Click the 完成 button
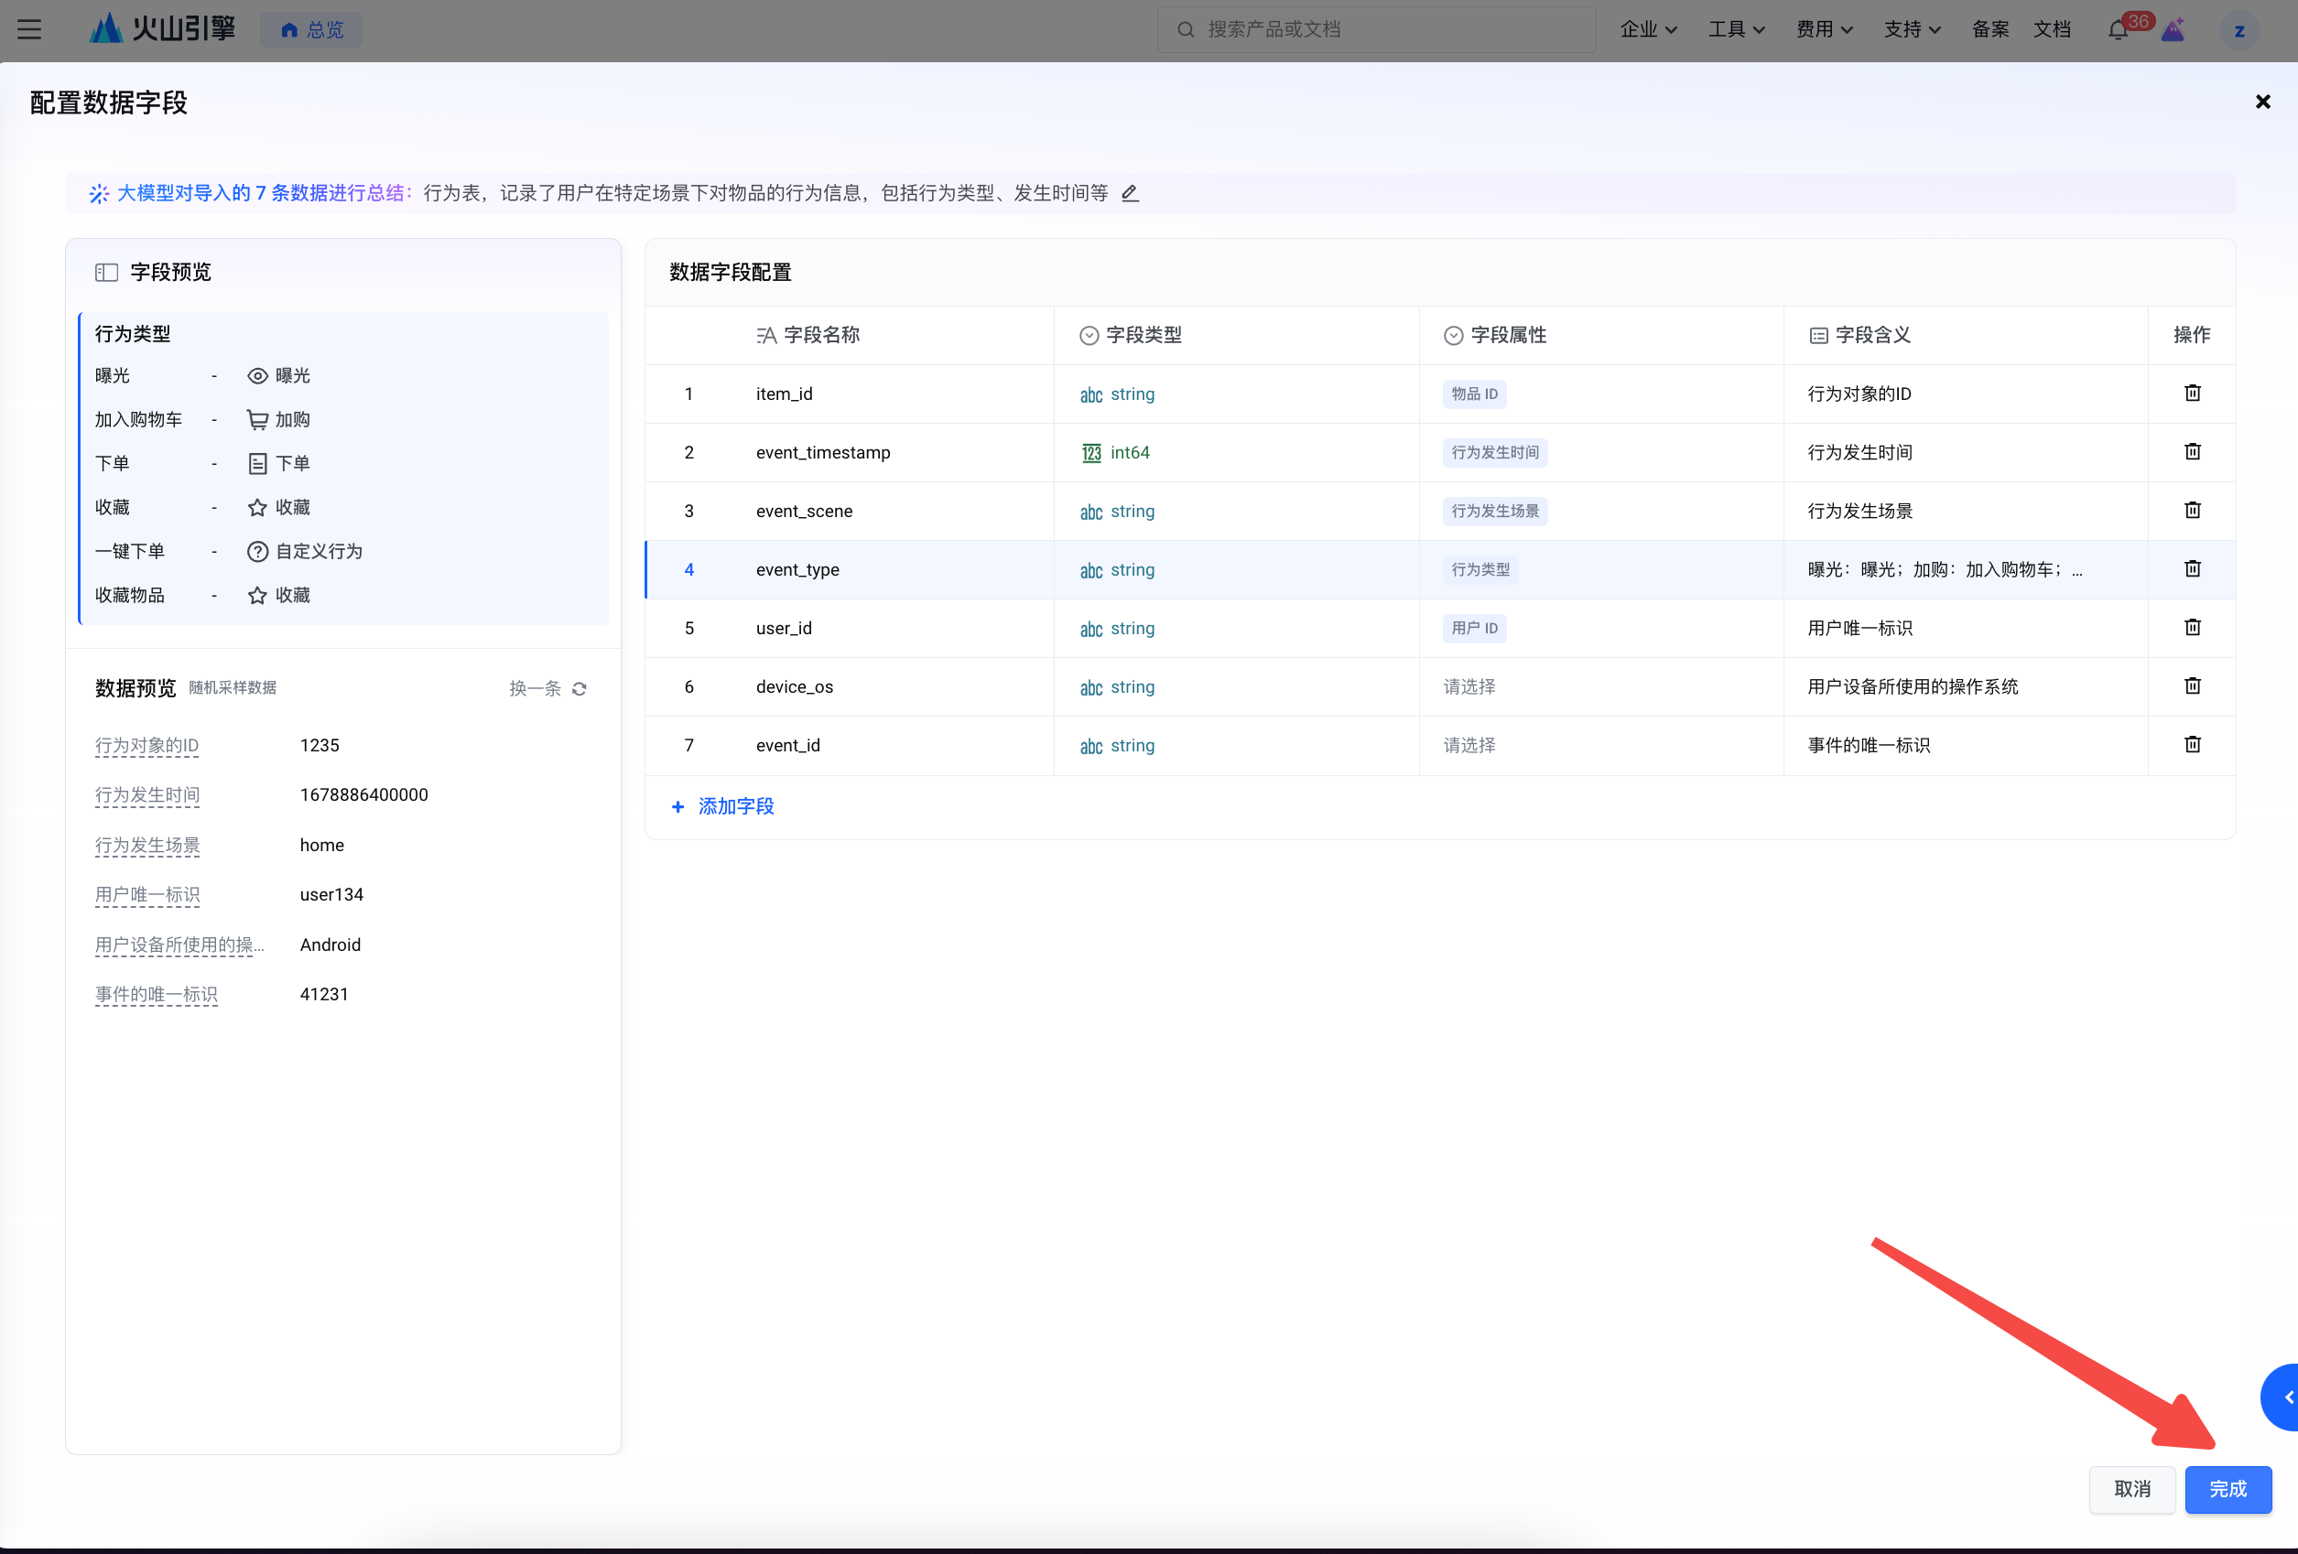 point(2227,1489)
